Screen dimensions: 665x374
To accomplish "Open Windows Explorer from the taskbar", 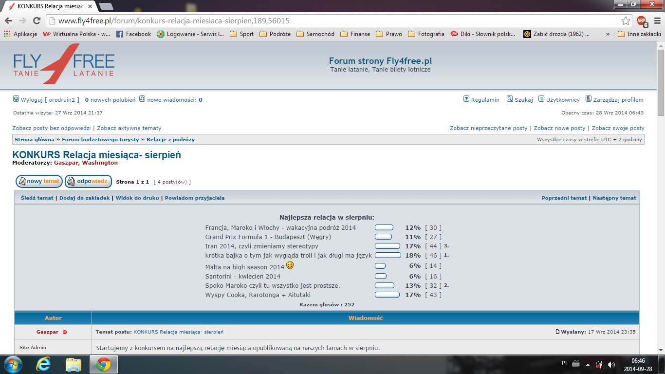I will (74, 364).
